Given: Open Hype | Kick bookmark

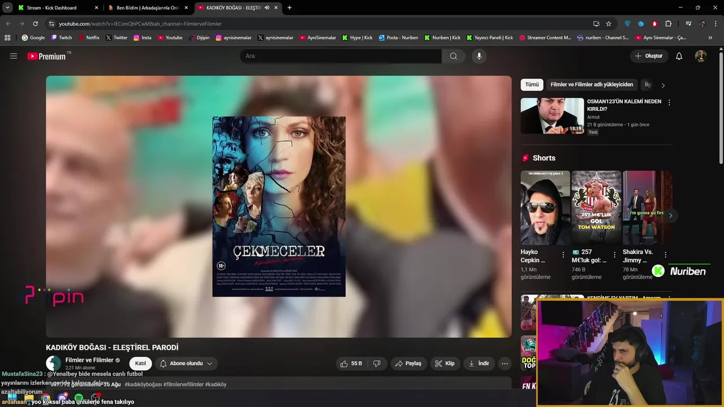Looking at the screenshot, I should click(357, 38).
